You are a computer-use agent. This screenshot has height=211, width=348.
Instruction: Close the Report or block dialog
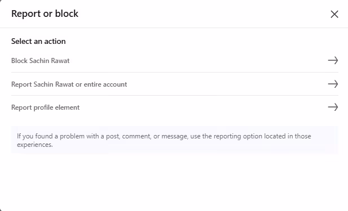(x=334, y=14)
